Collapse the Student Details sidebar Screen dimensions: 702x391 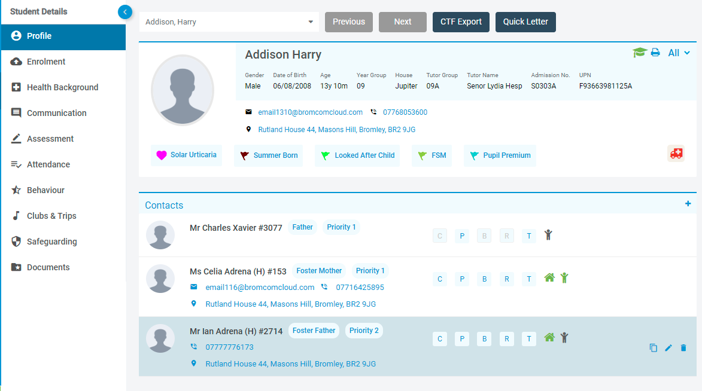pyautogui.click(x=124, y=11)
